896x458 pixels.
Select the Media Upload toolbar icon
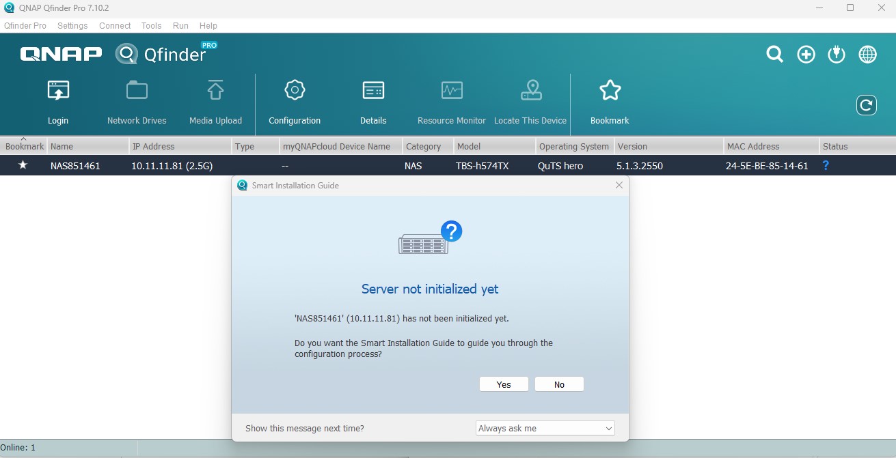point(215,90)
